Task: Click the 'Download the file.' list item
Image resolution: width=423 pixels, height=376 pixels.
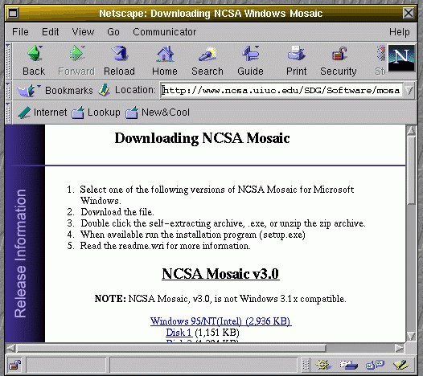Action: (117, 212)
